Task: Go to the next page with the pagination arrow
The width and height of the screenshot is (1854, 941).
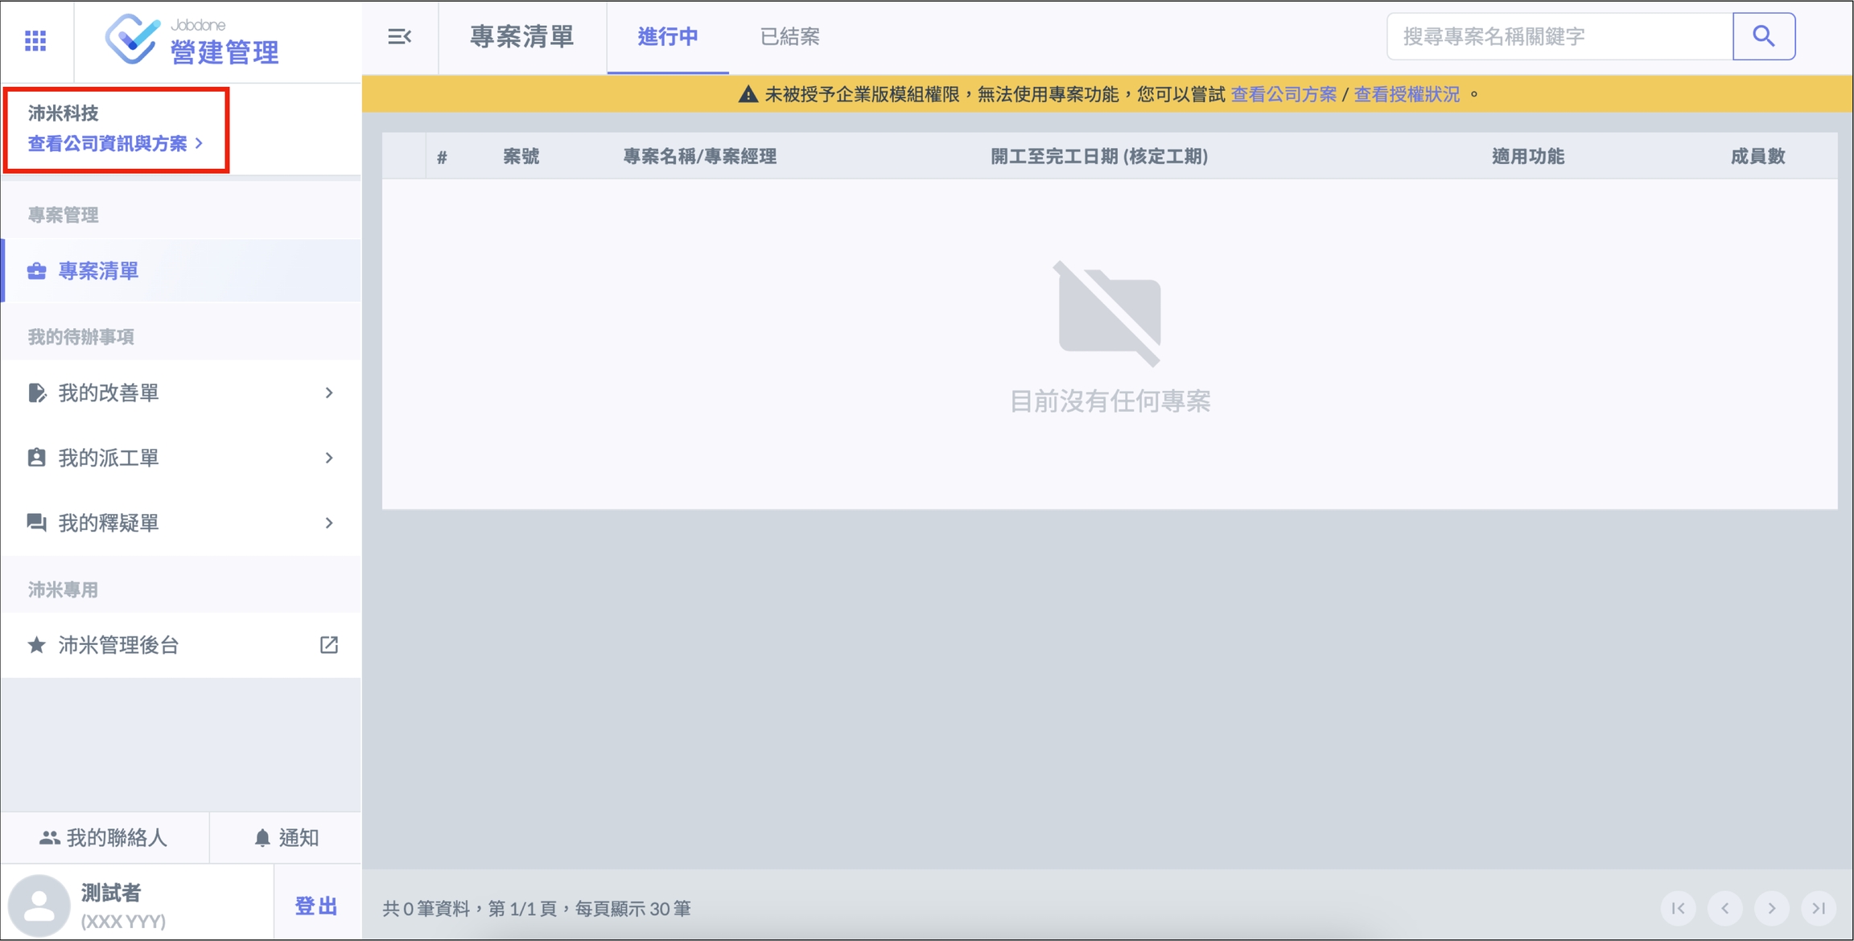Action: (1771, 909)
